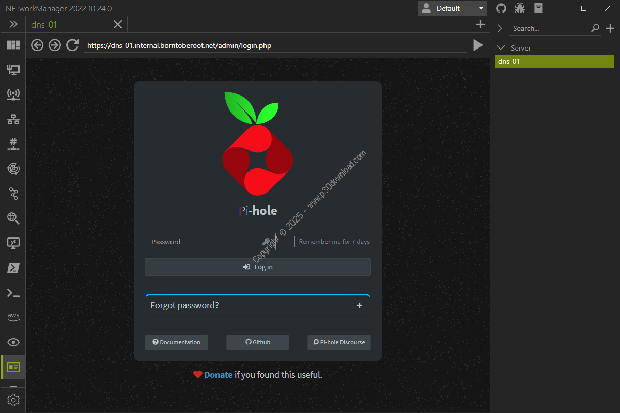Open the Default profile dropdown
The width and height of the screenshot is (620, 413).
coord(453,8)
